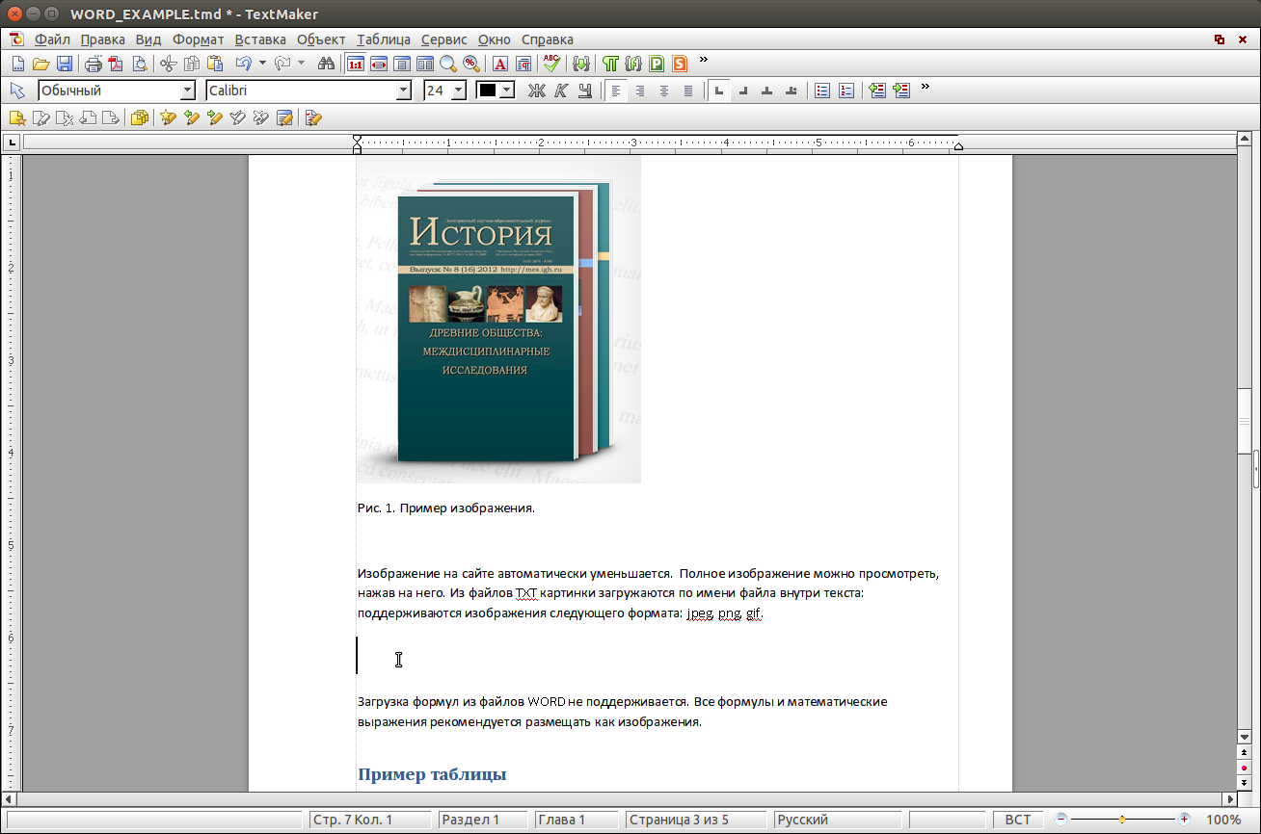Screen dimensions: 1261x834
Task: Toggle formatting marks with the green pilcrow
Action: click(610, 65)
